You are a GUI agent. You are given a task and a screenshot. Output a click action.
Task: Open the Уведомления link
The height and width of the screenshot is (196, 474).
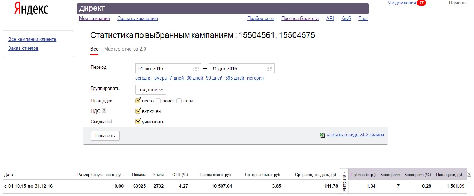tap(402, 3)
